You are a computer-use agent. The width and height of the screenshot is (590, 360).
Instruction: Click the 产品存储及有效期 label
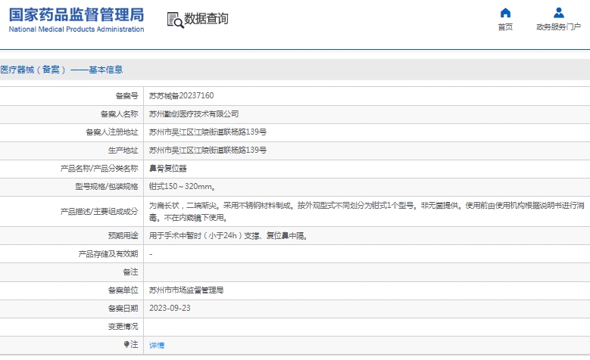pyautogui.click(x=108, y=254)
